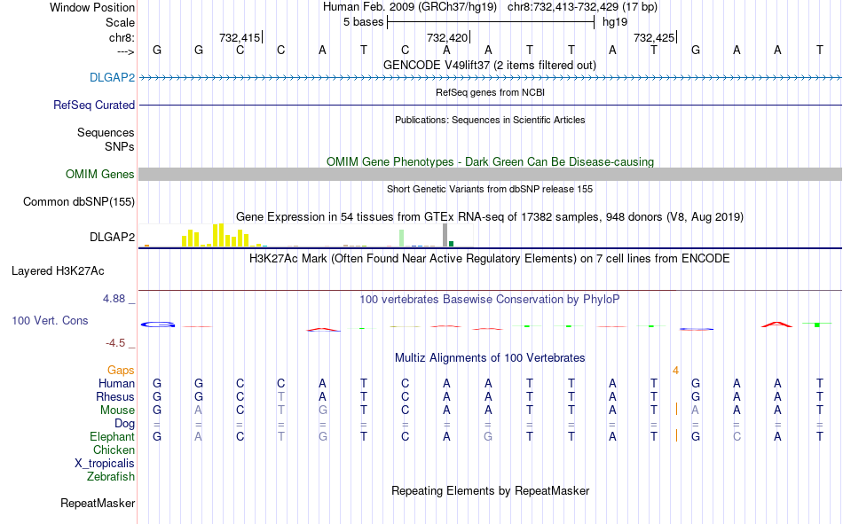Click the 100 Vert. Cons track label

50,320
